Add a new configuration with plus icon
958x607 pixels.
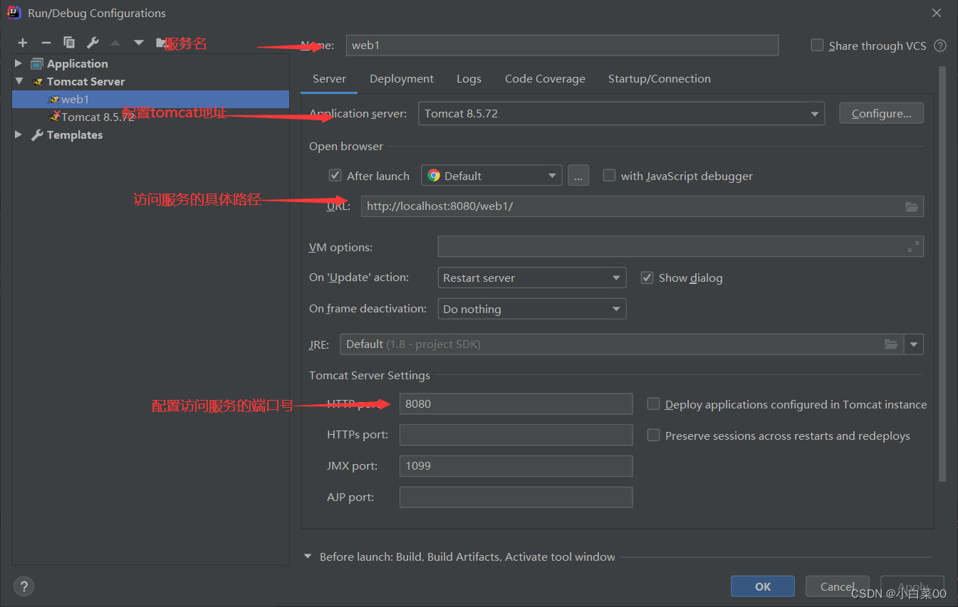click(23, 43)
